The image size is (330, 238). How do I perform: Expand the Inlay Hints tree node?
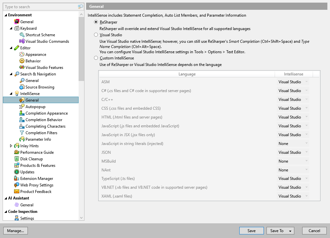pos(11,146)
